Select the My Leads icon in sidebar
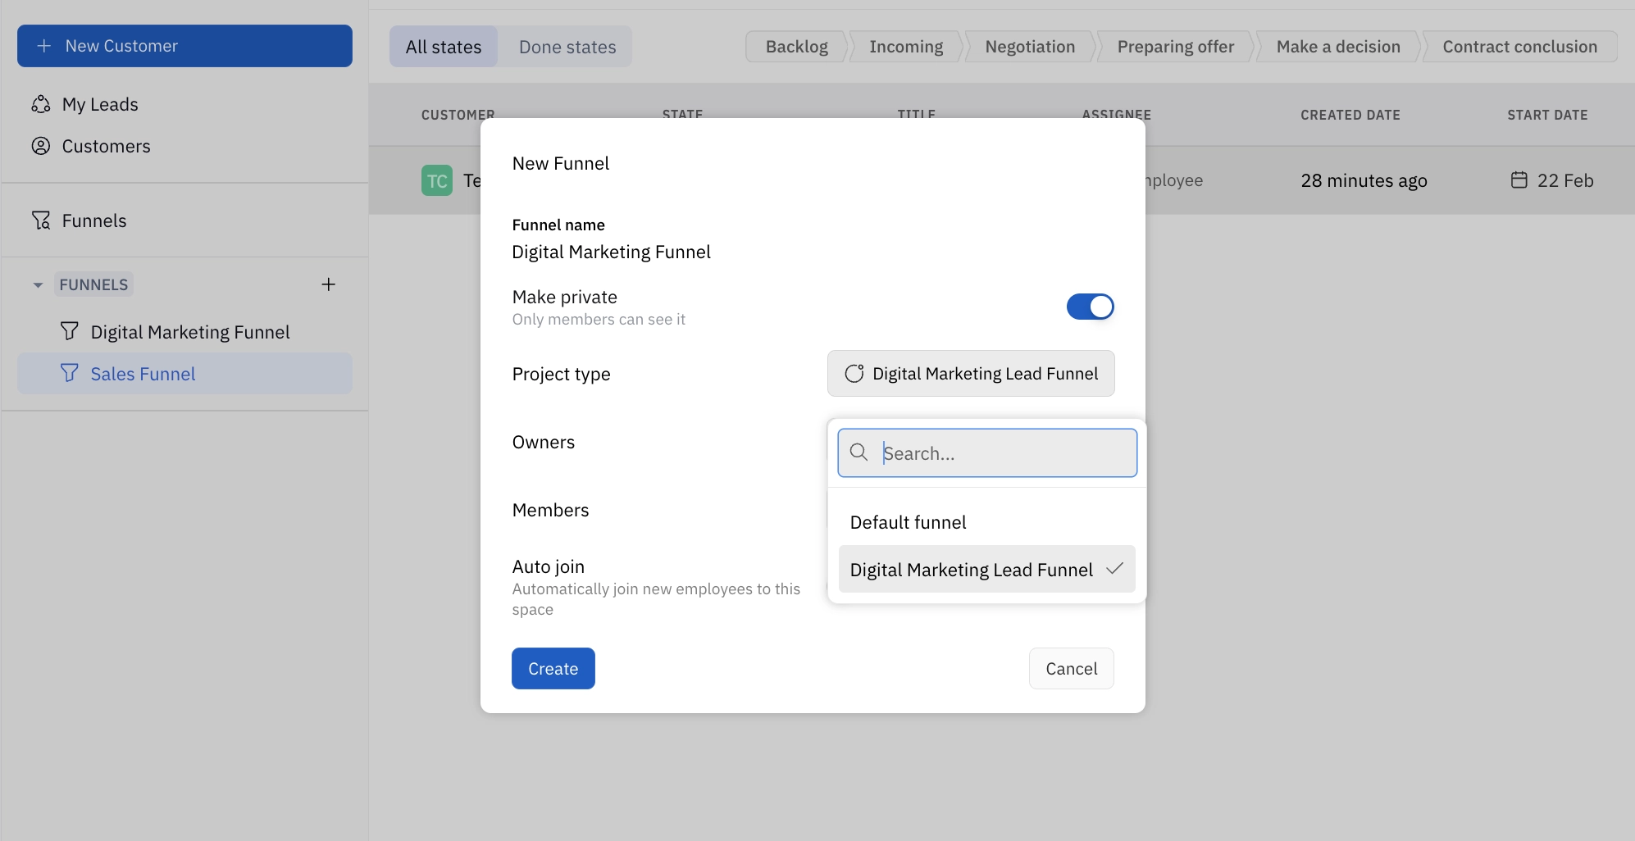 point(40,104)
